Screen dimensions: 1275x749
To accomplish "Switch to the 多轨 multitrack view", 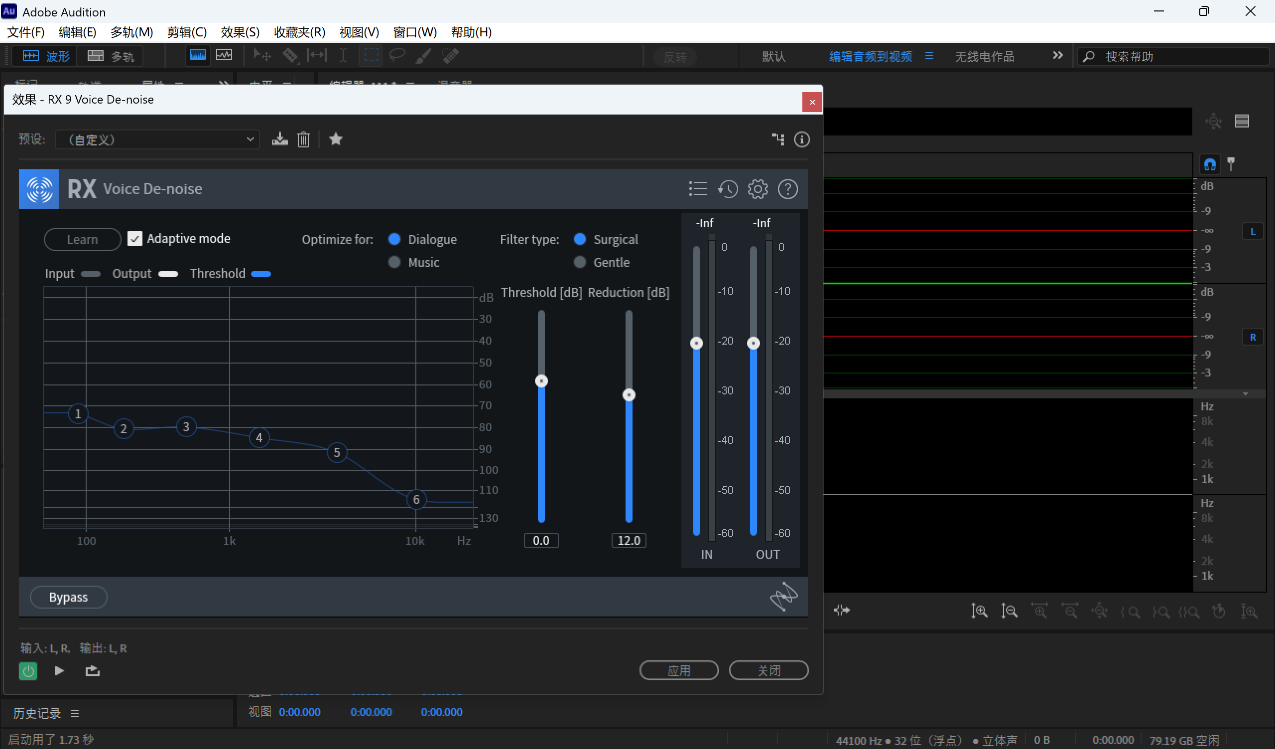I will tap(110, 56).
